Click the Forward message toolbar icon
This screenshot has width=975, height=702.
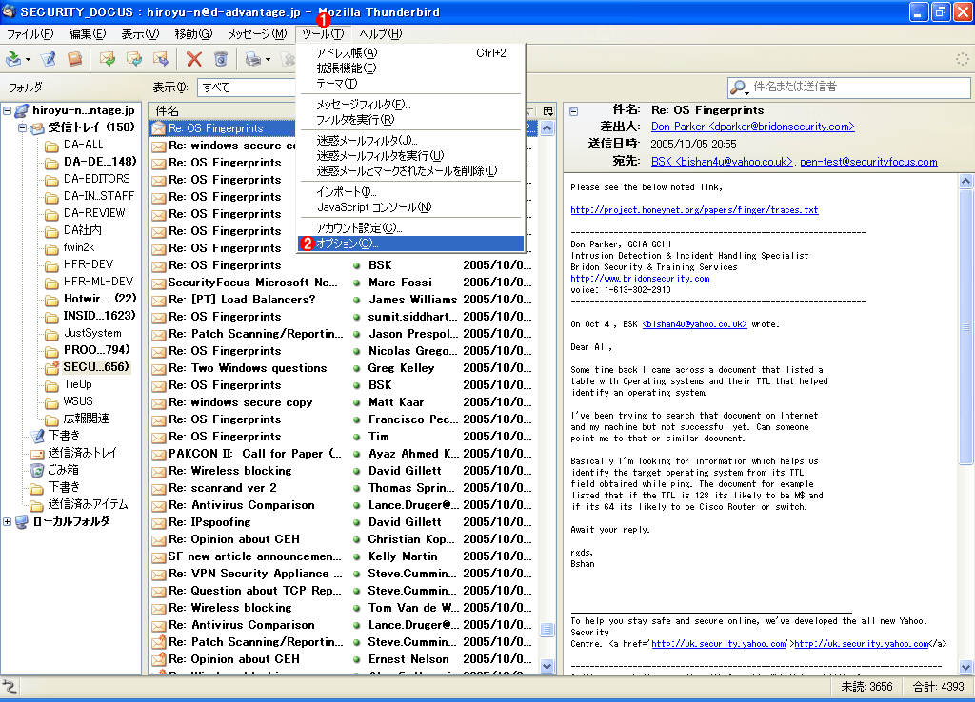160,59
